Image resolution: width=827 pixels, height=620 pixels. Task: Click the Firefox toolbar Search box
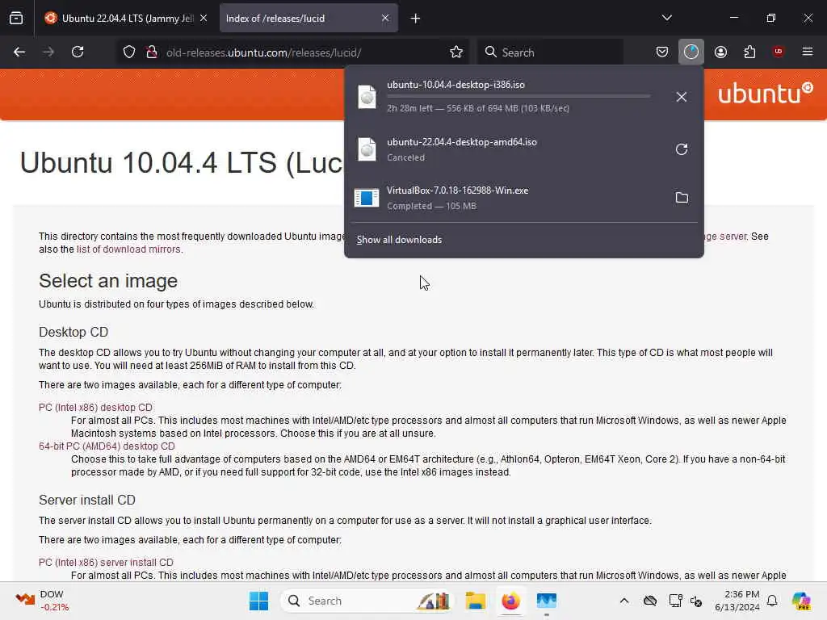tap(550, 52)
